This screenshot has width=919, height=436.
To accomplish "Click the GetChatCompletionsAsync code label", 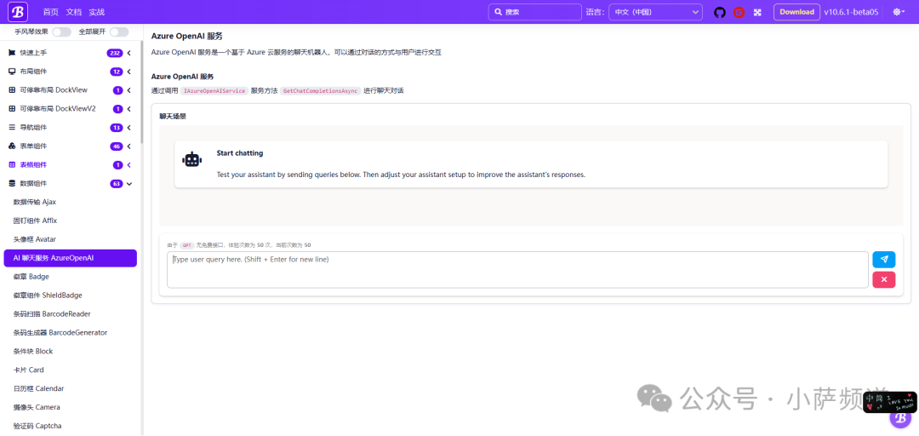I will 320,91.
